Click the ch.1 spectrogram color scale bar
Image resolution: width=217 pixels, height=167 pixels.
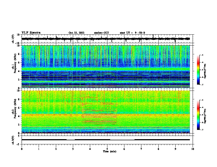pyautogui.click(x=198, y=70)
